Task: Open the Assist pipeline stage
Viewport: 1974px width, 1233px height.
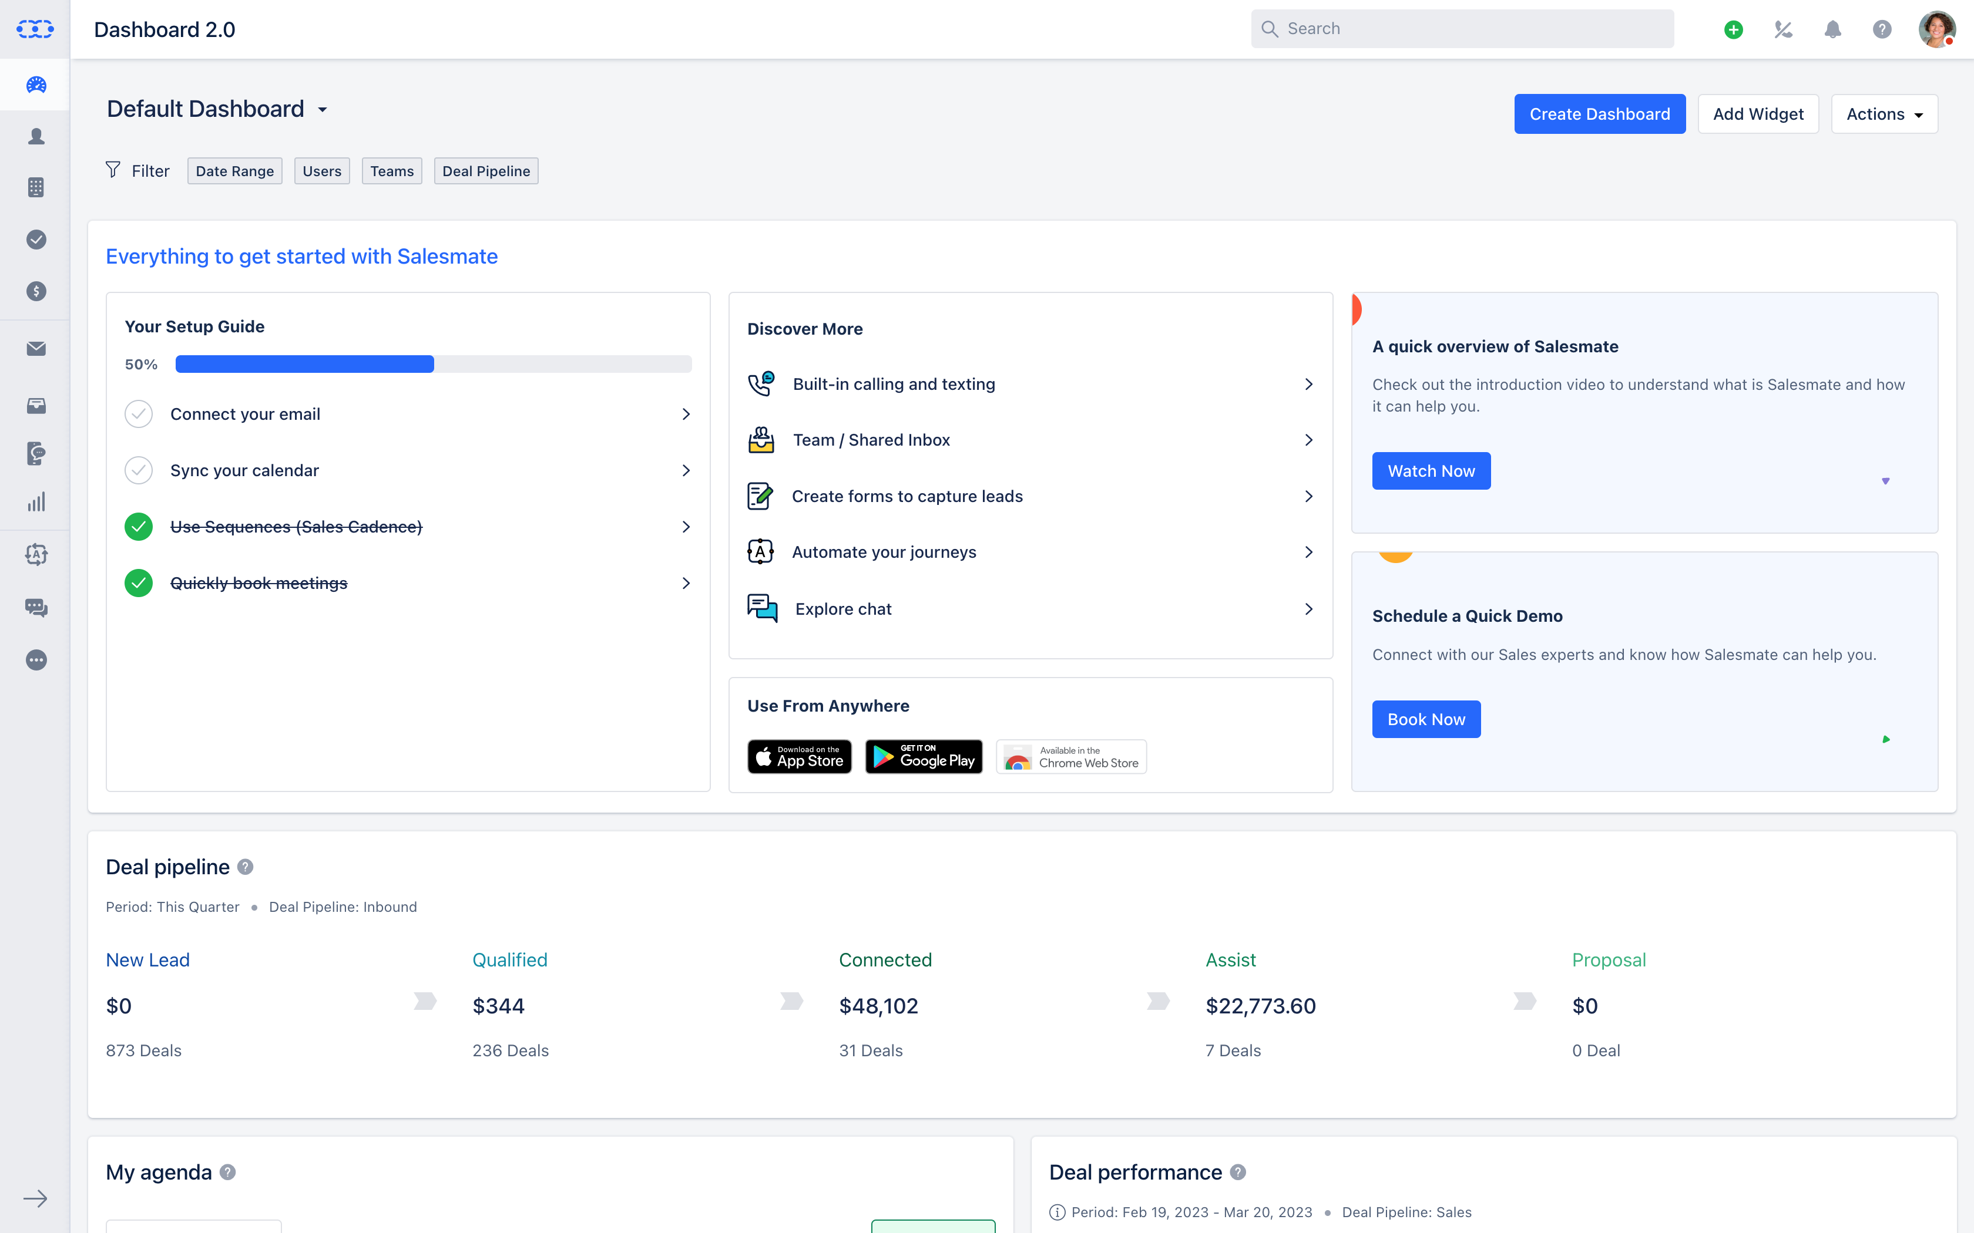Action: tap(1230, 960)
